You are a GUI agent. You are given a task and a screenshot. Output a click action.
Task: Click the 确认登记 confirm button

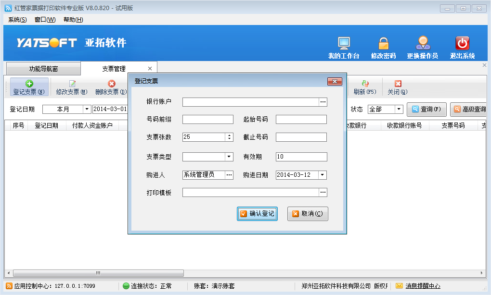tap(257, 214)
